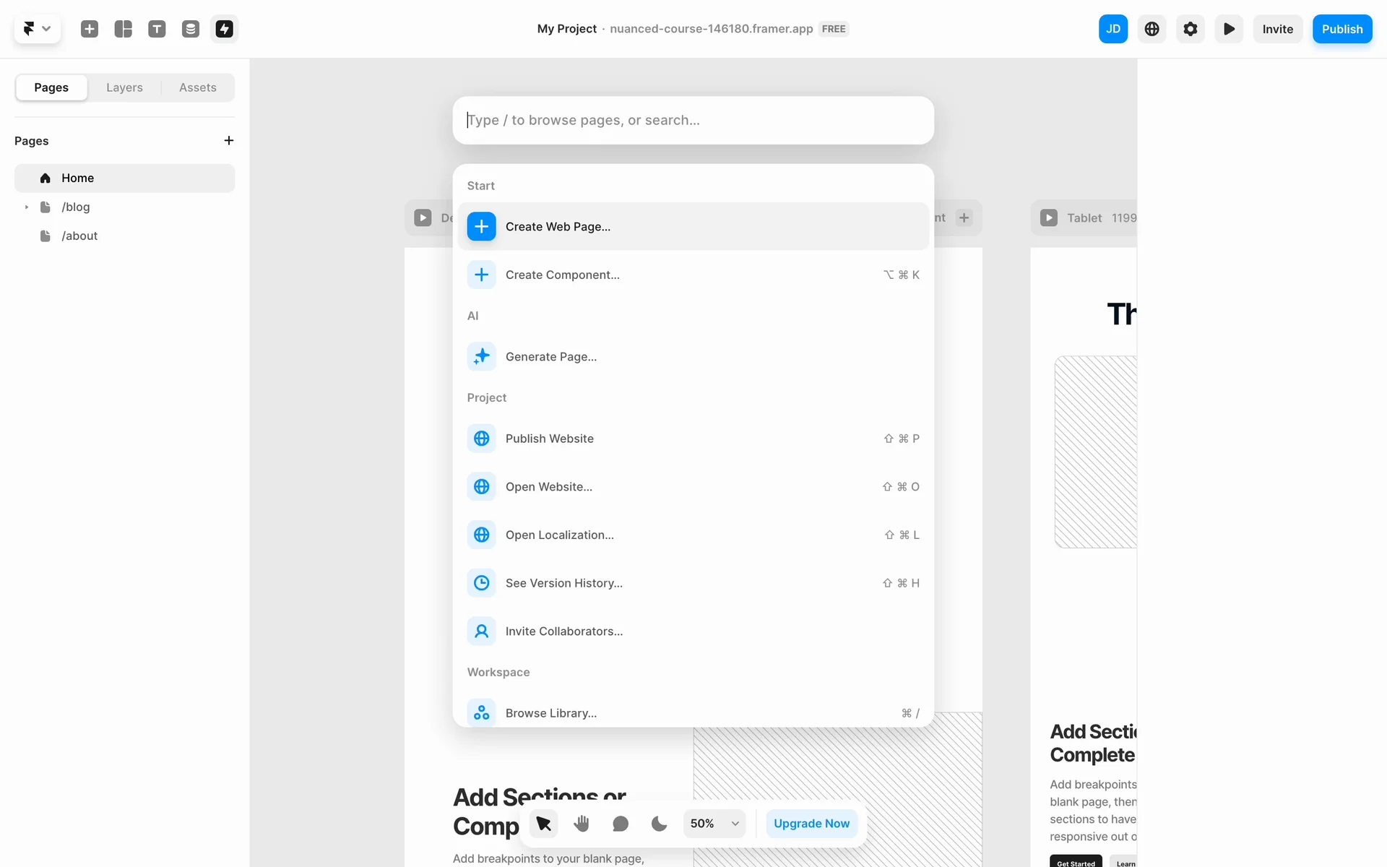Open the 50% zoom dropdown
Viewport: 1387px width, 867px height.
click(x=714, y=824)
